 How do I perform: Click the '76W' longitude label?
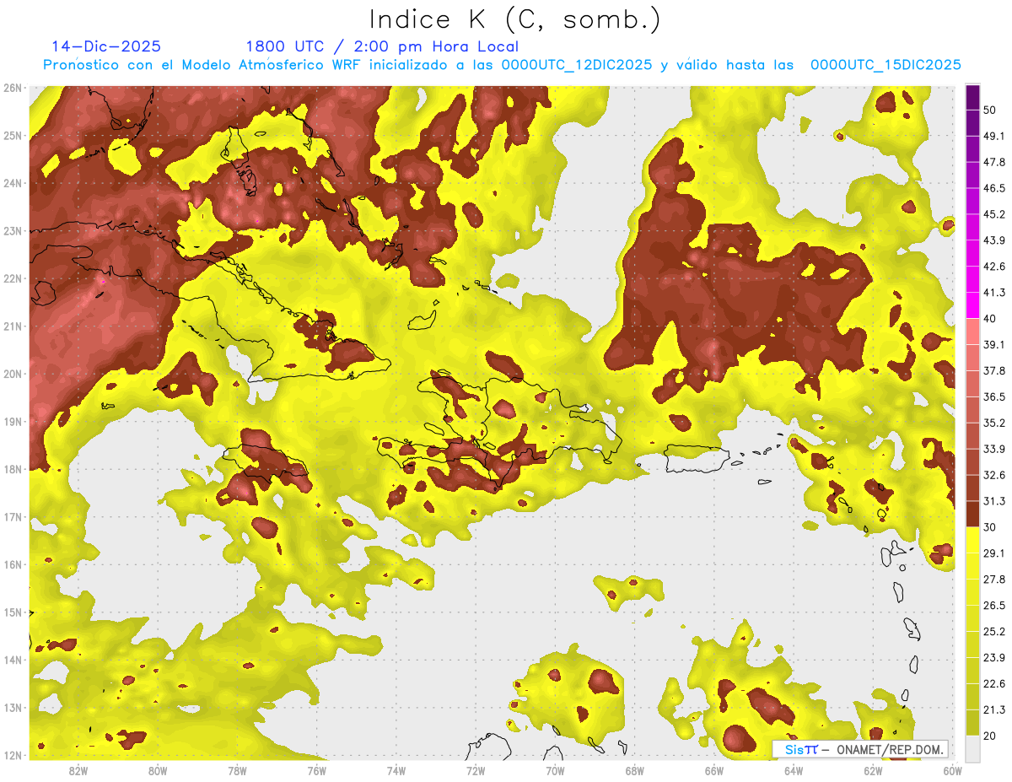[316, 770]
